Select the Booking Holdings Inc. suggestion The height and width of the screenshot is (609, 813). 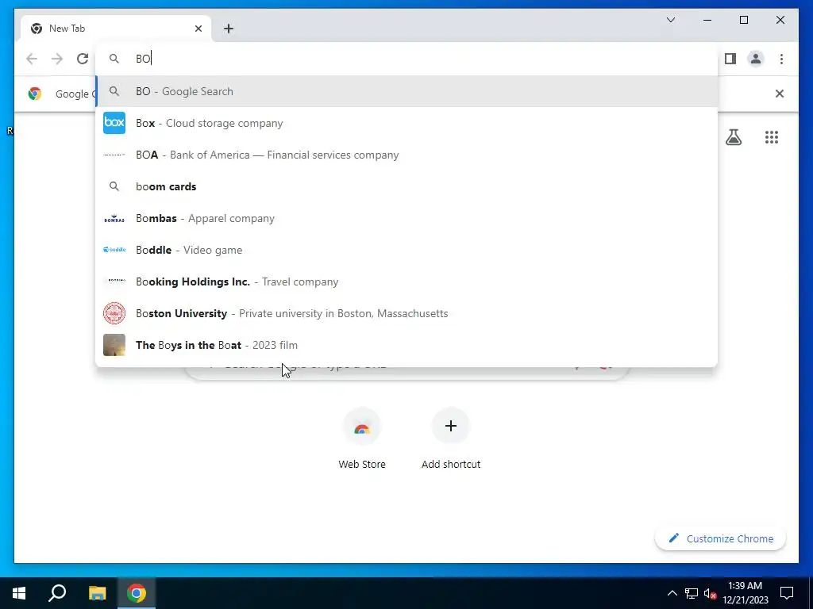tap(406, 282)
